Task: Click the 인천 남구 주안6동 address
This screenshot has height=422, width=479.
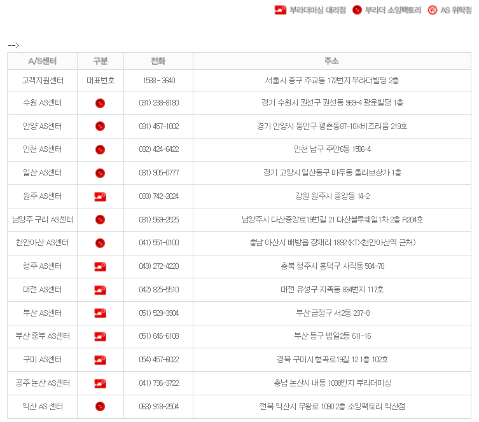Action: click(332, 149)
